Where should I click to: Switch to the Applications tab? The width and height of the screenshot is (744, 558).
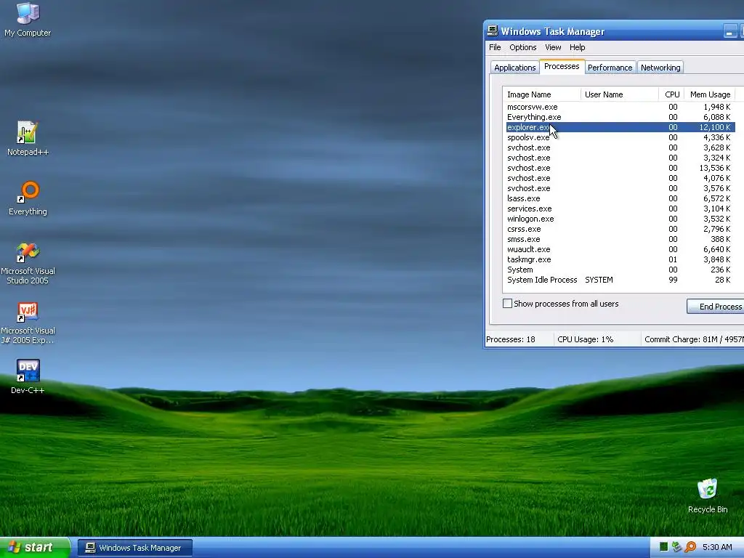(515, 68)
